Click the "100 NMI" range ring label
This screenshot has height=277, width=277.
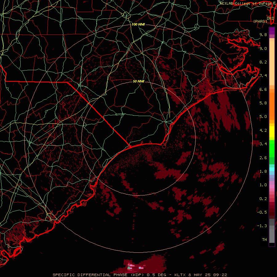(x=138, y=24)
